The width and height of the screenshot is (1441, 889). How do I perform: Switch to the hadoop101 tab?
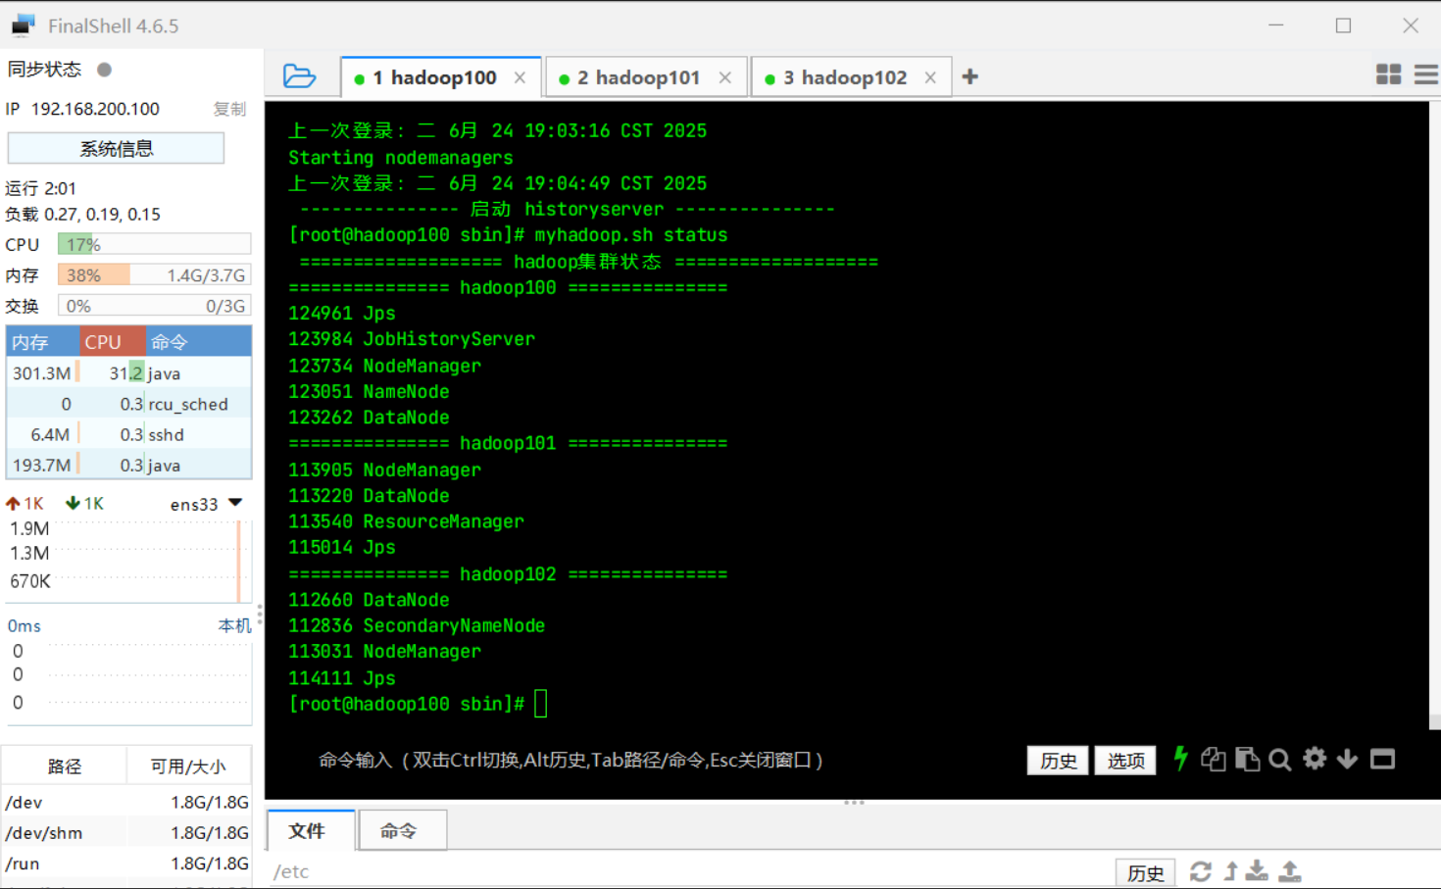pos(637,78)
